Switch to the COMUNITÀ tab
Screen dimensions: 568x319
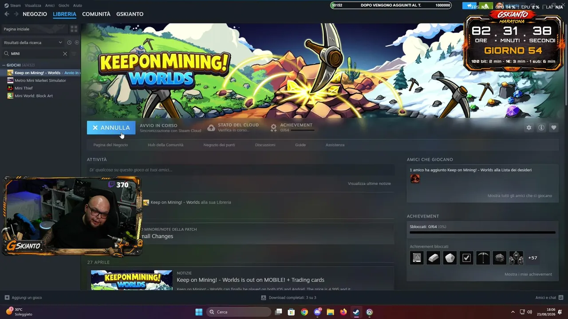click(x=96, y=14)
